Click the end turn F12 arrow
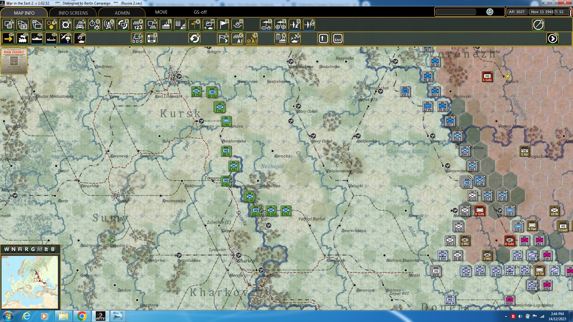The image size is (573, 322). pyautogui.click(x=552, y=39)
